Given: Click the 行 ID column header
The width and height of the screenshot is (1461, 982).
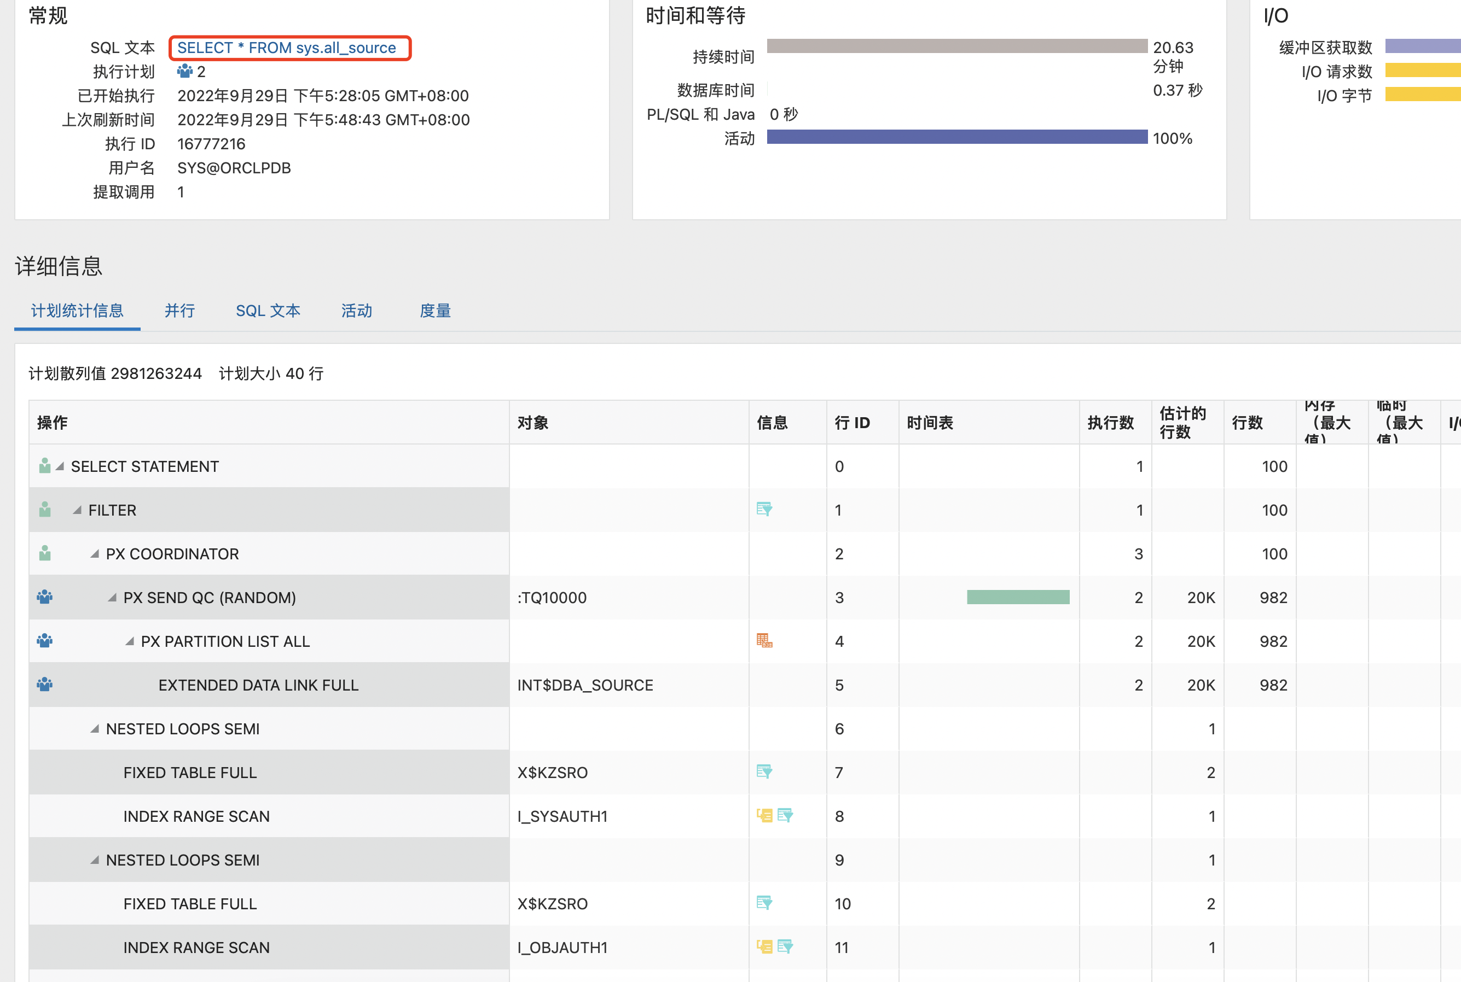Looking at the screenshot, I should (x=852, y=423).
